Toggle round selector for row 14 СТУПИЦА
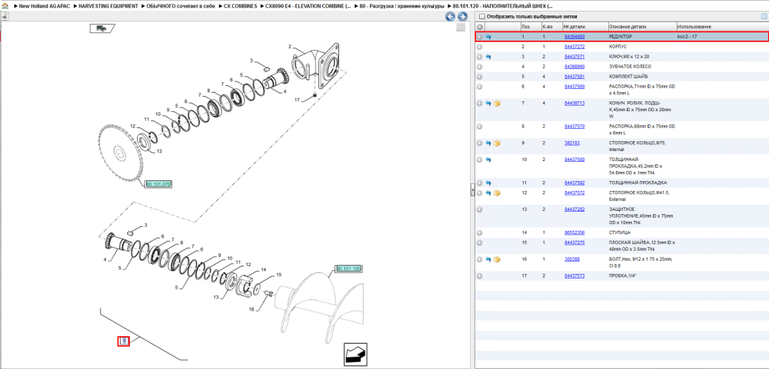Image resolution: width=769 pixels, height=369 pixels. click(x=480, y=233)
